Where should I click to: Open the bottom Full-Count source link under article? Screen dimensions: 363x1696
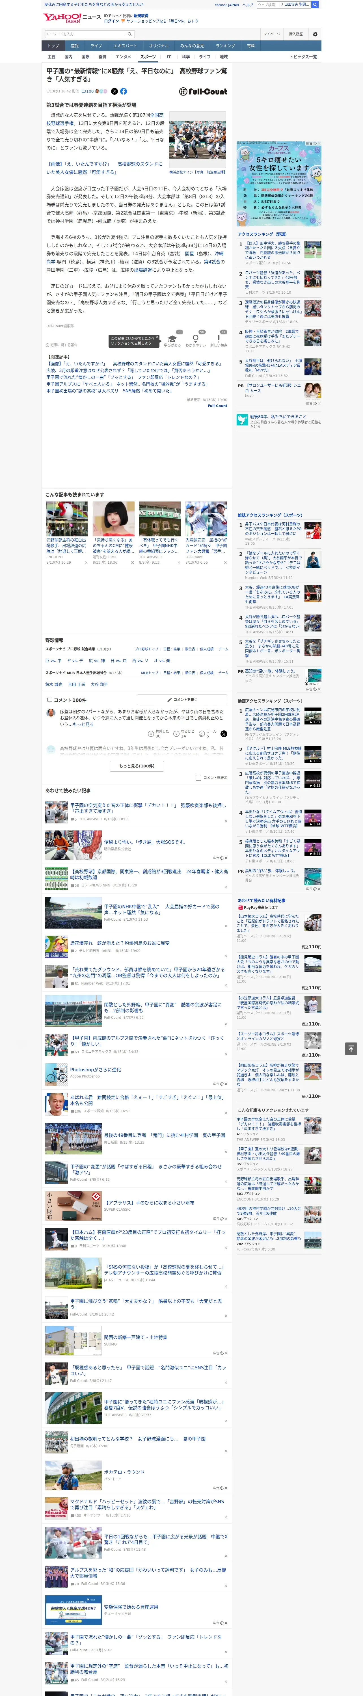tap(217, 406)
